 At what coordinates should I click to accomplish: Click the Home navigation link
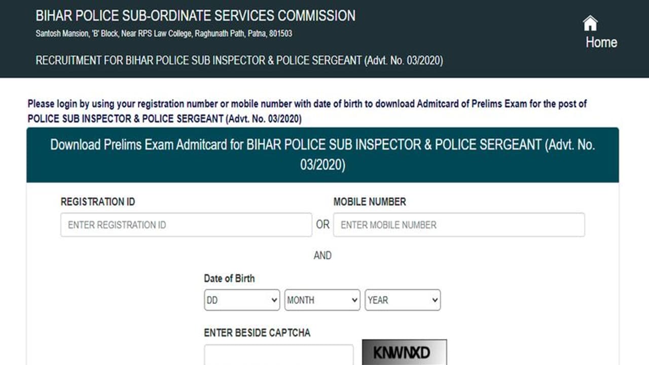coord(601,43)
